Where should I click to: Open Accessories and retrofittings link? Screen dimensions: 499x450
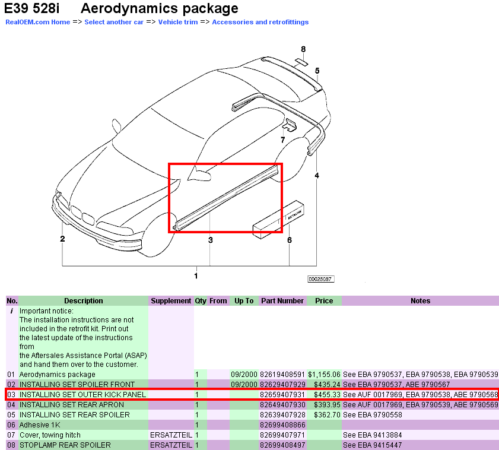tap(260, 22)
